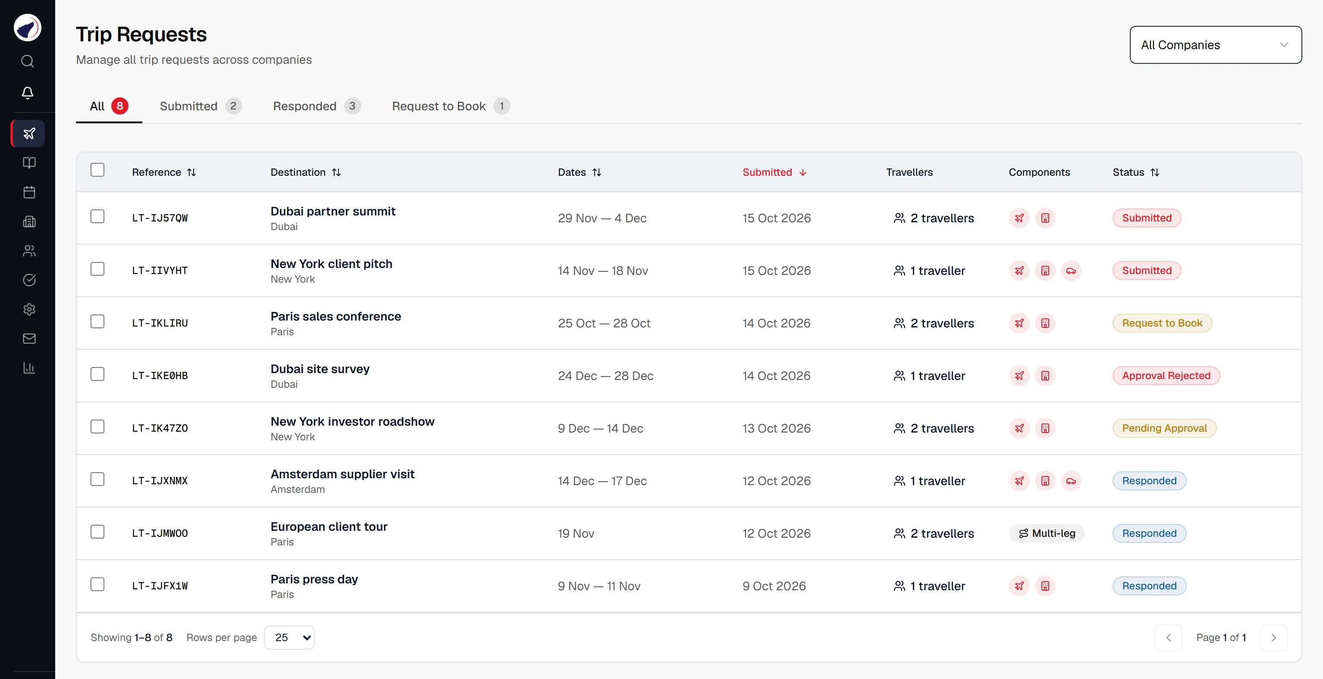Screen dimensions: 1323x679
Task: Click the flight component icon for Dubai partner summit
Action: pos(1019,218)
